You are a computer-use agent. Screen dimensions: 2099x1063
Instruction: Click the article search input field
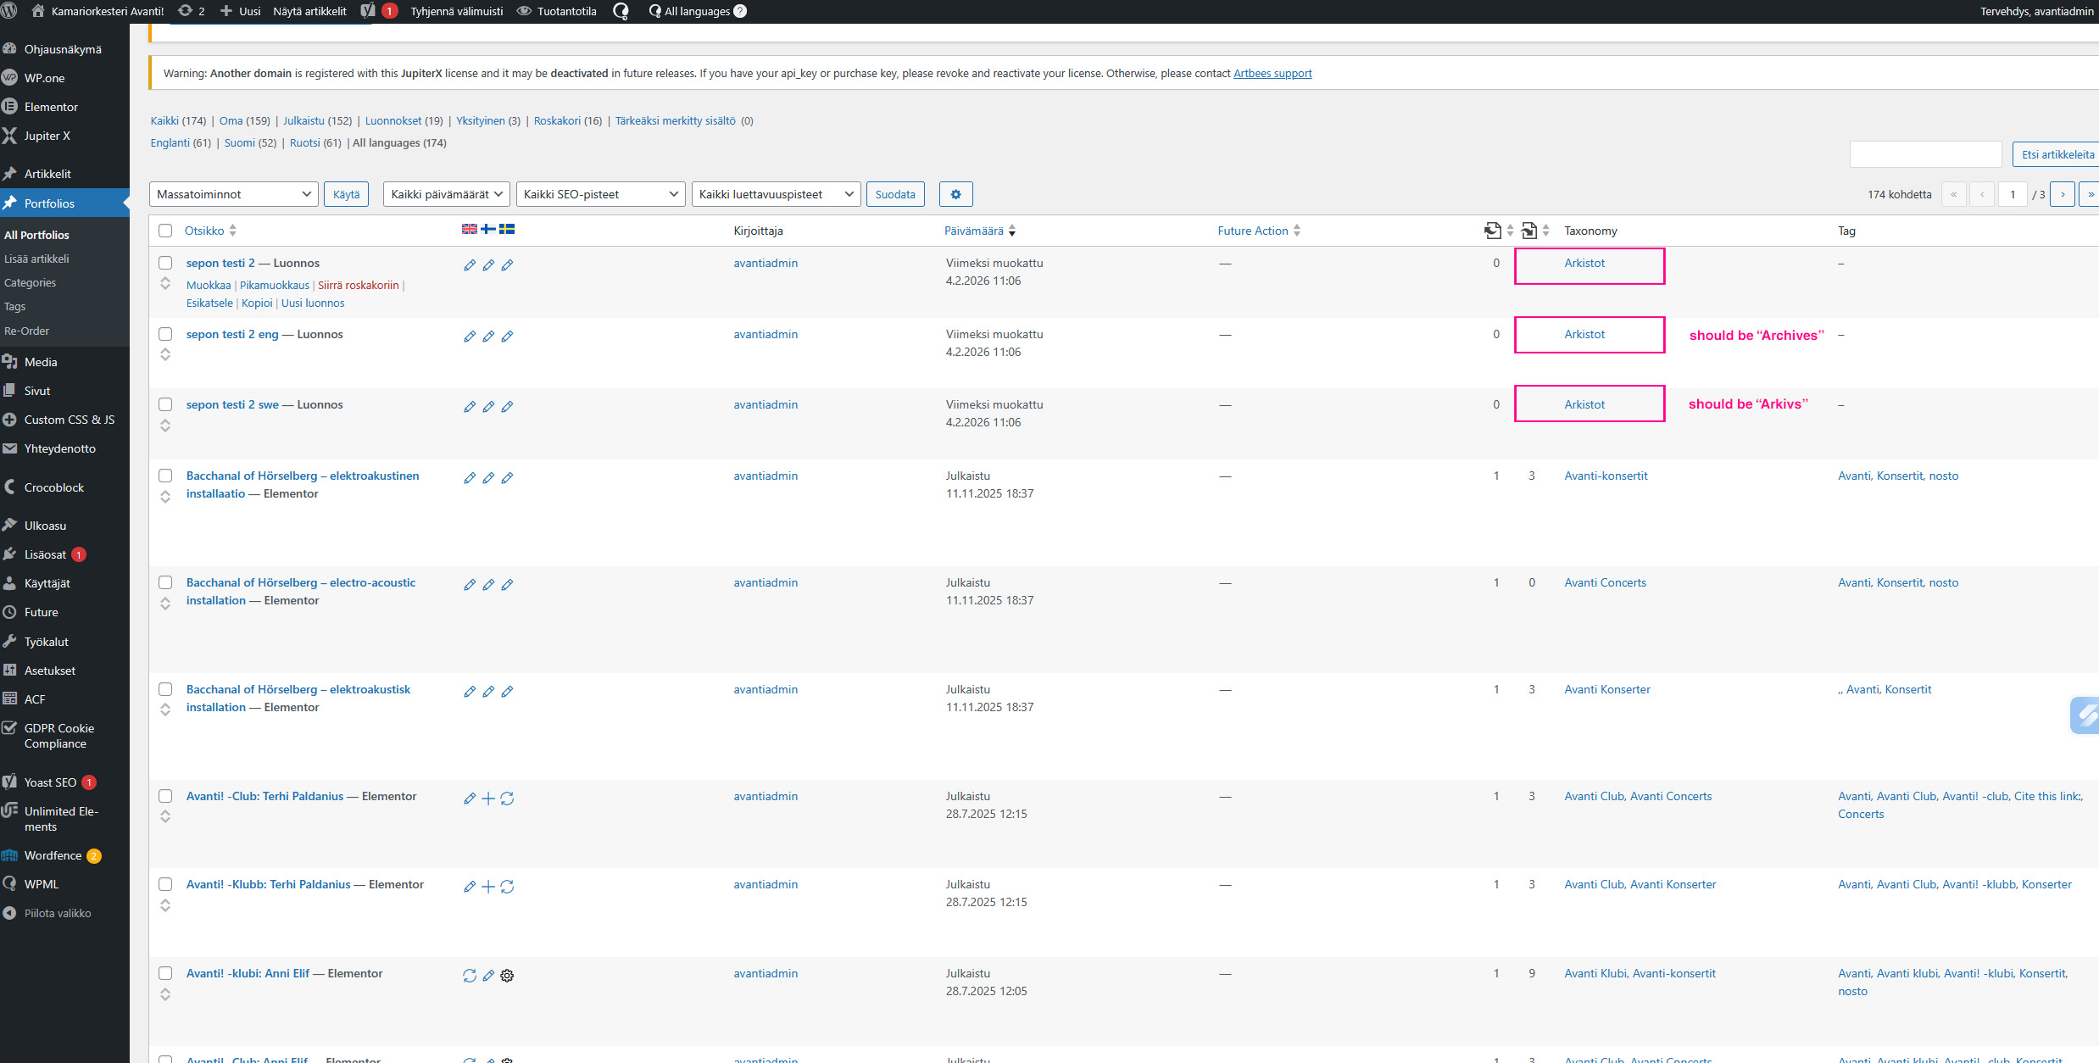[1924, 154]
